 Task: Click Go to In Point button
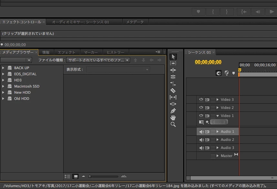click(244, 12)
